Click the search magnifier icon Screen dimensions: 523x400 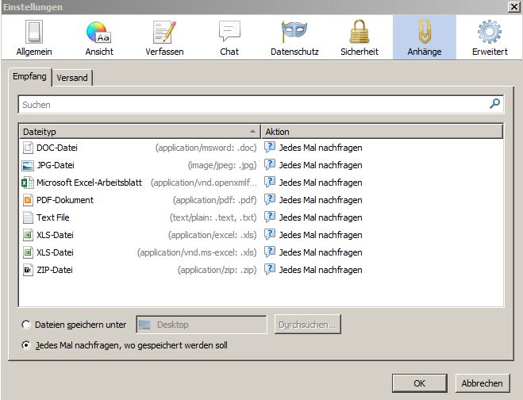pos(494,104)
